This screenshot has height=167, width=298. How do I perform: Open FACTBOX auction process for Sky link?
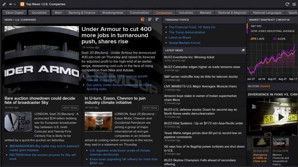click(x=43, y=157)
